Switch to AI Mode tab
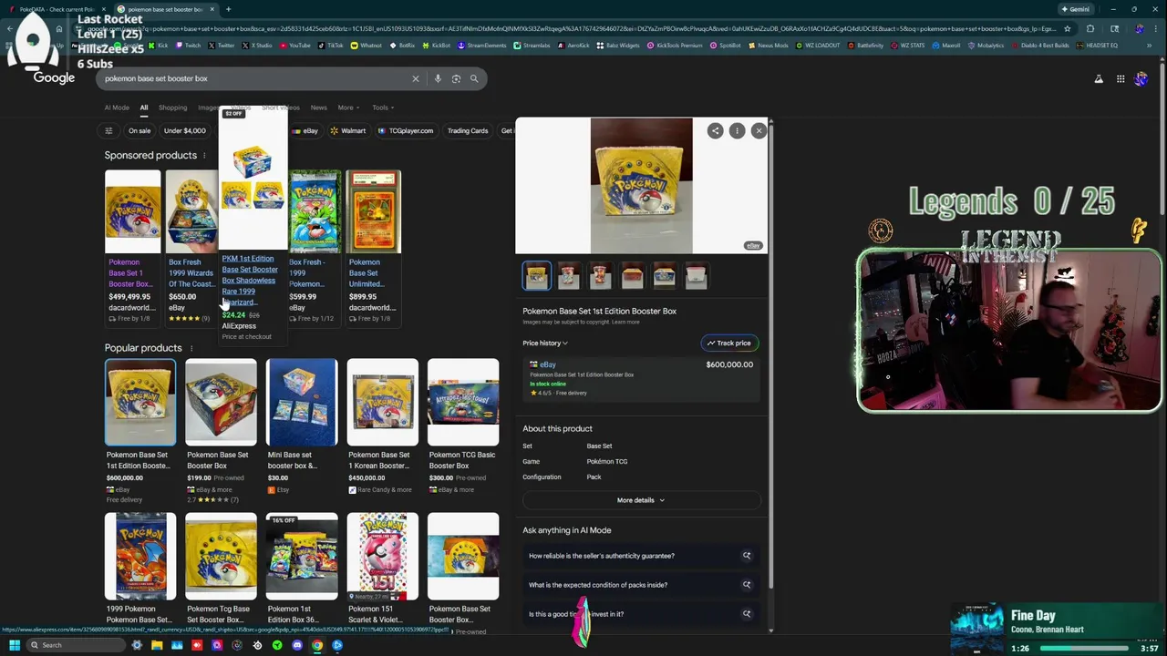Viewport: 1167px width, 656px height. pyautogui.click(x=117, y=108)
